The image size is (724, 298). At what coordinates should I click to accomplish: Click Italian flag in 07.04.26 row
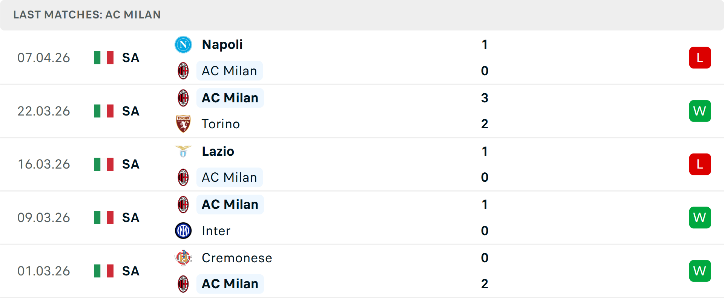point(104,58)
